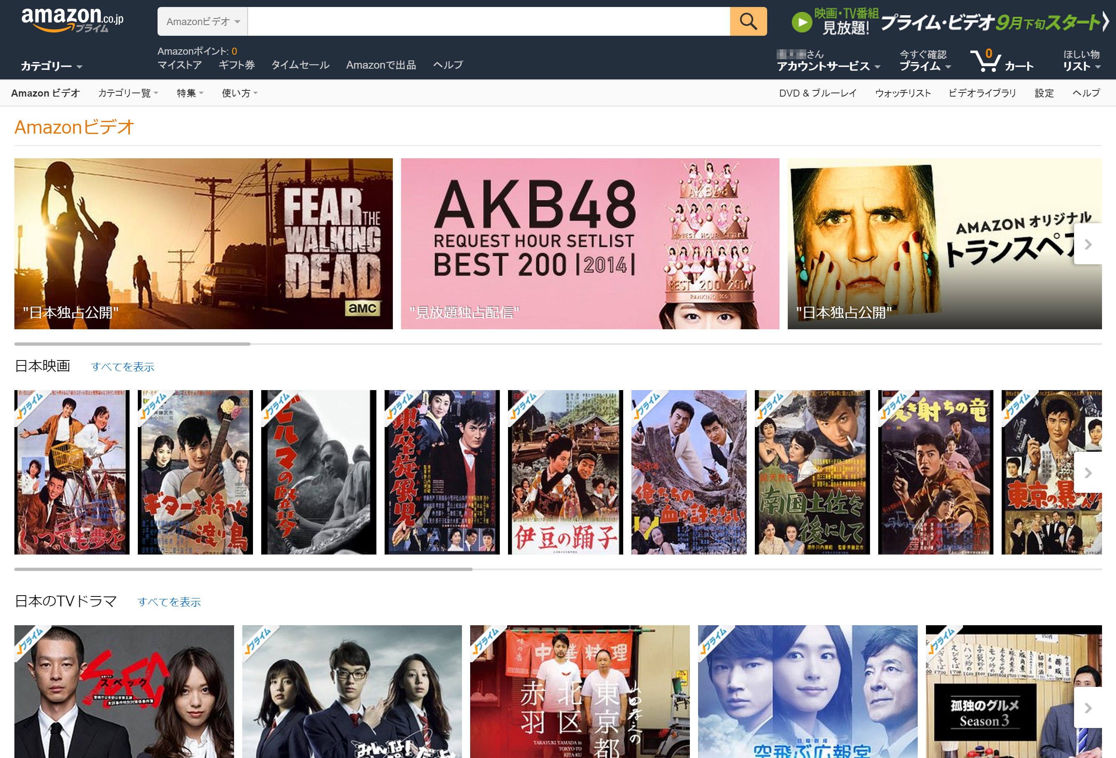
Task: Open the Fear the Walking Dead banner
Action: pos(204,244)
